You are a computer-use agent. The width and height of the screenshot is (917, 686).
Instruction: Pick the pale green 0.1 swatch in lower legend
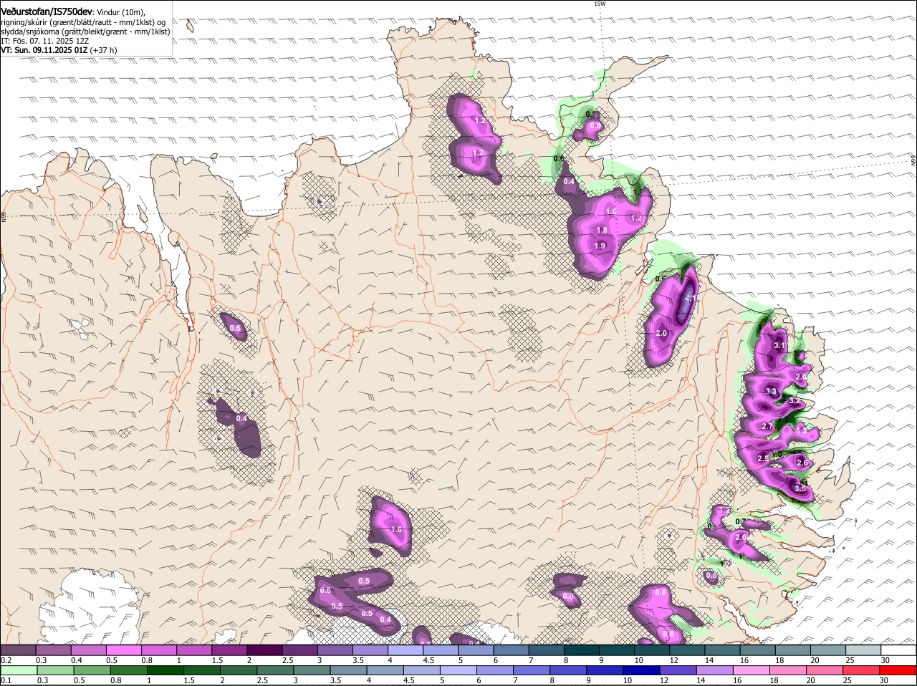coord(19,670)
